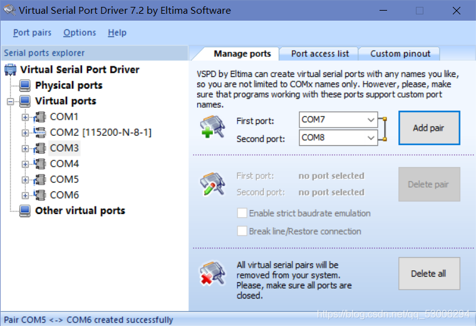The height and width of the screenshot is (326, 476).
Task: Select COM1 in the ports tree
Action: point(64,117)
